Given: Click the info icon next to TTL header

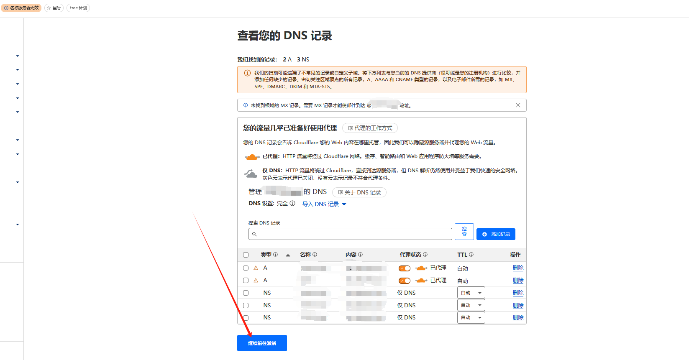Looking at the screenshot, I should tap(471, 255).
